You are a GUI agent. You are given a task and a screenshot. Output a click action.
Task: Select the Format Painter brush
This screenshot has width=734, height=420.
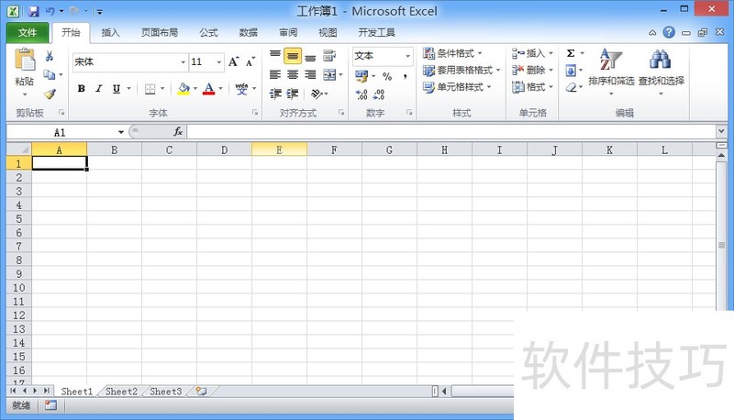[x=50, y=94]
